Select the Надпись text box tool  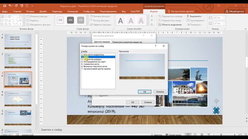pos(33,20)
